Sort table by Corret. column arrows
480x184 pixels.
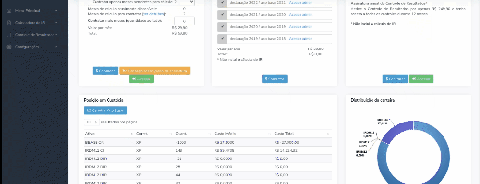[171, 134]
